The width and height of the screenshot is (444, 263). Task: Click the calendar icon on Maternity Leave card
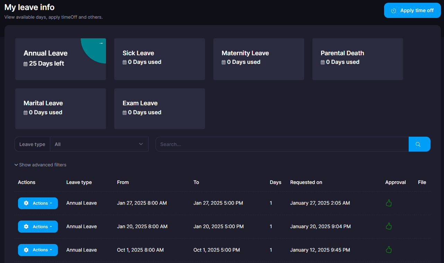224,62
